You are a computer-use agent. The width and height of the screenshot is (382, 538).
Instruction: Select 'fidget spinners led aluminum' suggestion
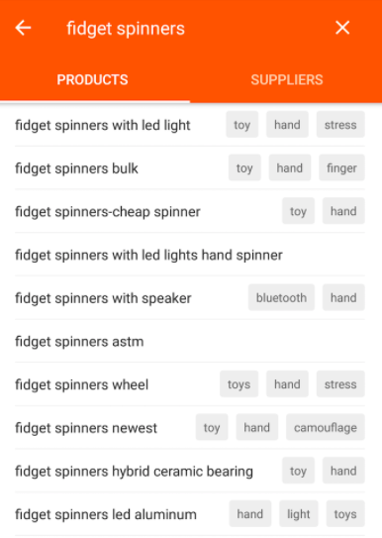pyautogui.click(x=106, y=514)
